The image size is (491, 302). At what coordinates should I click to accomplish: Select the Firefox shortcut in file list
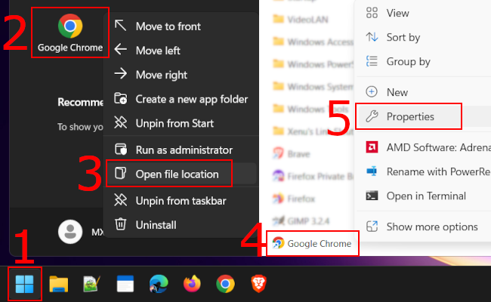(293, 199)
